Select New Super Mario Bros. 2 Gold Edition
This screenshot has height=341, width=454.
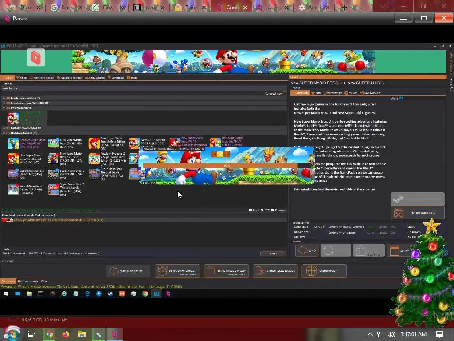pos(107,143)
